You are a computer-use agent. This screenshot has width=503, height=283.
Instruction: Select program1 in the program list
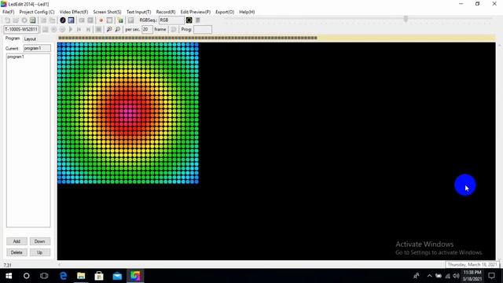click(16, 57)
